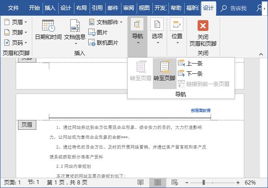Select the active header tools 设计 tab
The image size is (268, 188).
(x=208, y=8)
